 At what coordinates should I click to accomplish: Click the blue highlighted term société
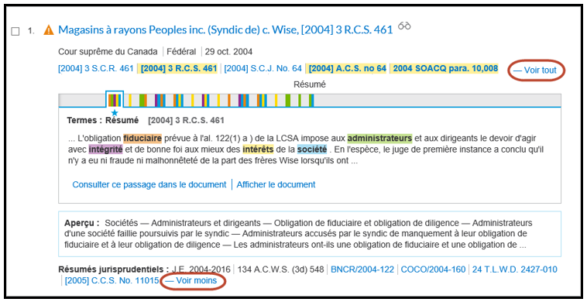pos(312,150)
